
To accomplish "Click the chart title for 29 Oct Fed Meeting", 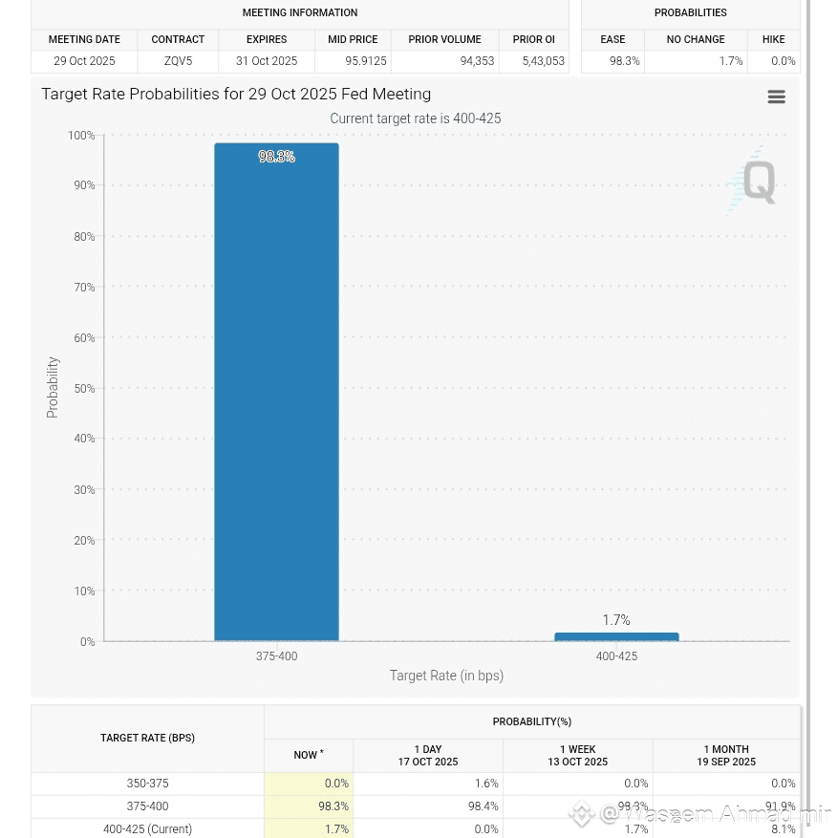I will (x=236, y=94).
